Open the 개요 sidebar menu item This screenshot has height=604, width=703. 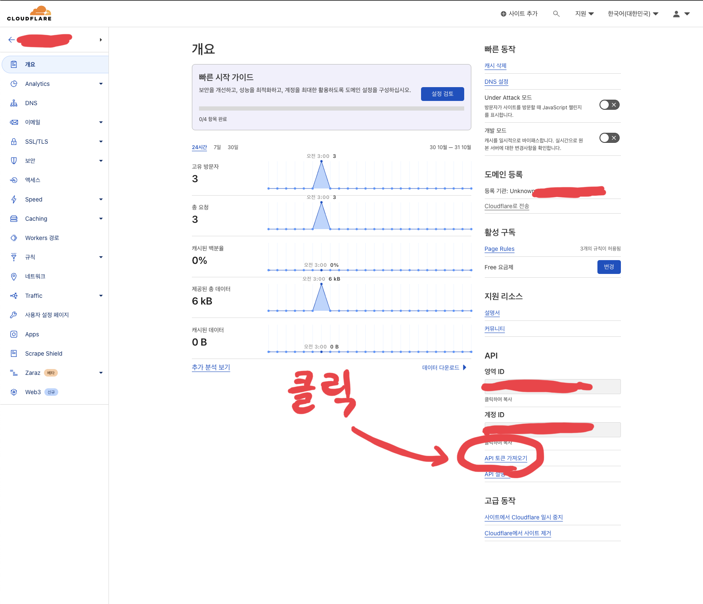pos(54,65)
